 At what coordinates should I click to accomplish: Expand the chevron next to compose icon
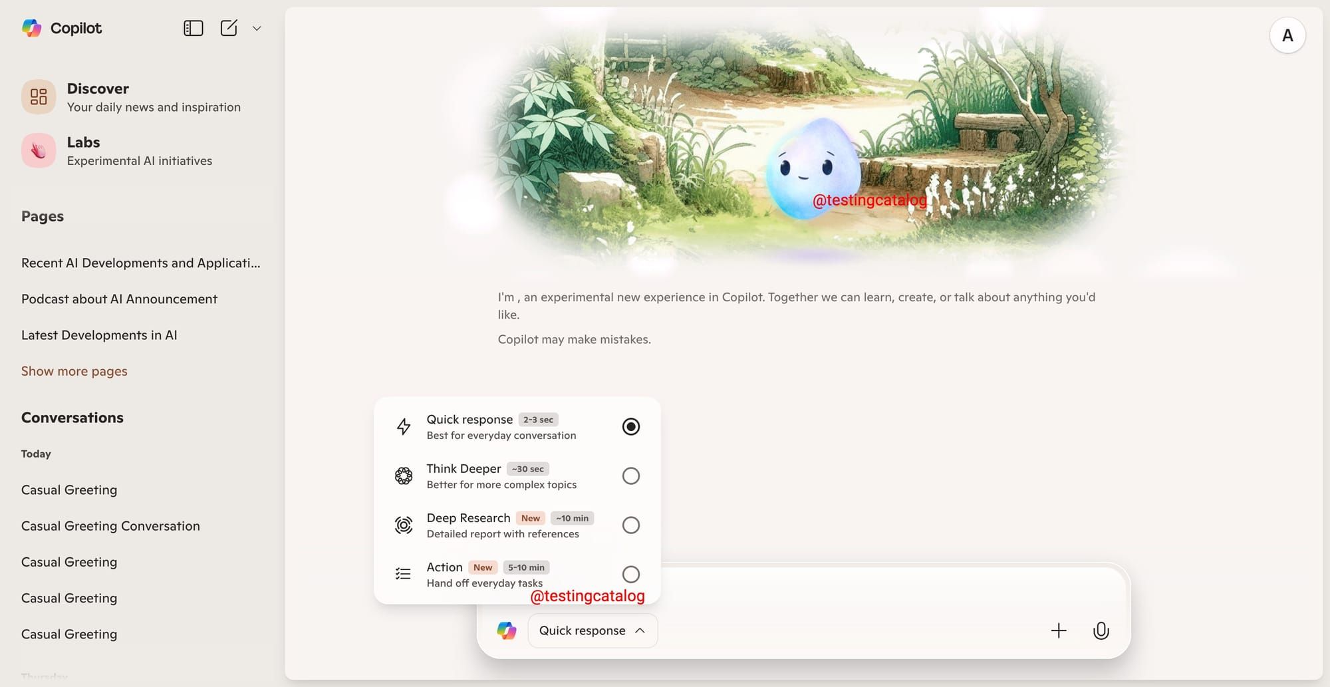[x=257, y=29]
